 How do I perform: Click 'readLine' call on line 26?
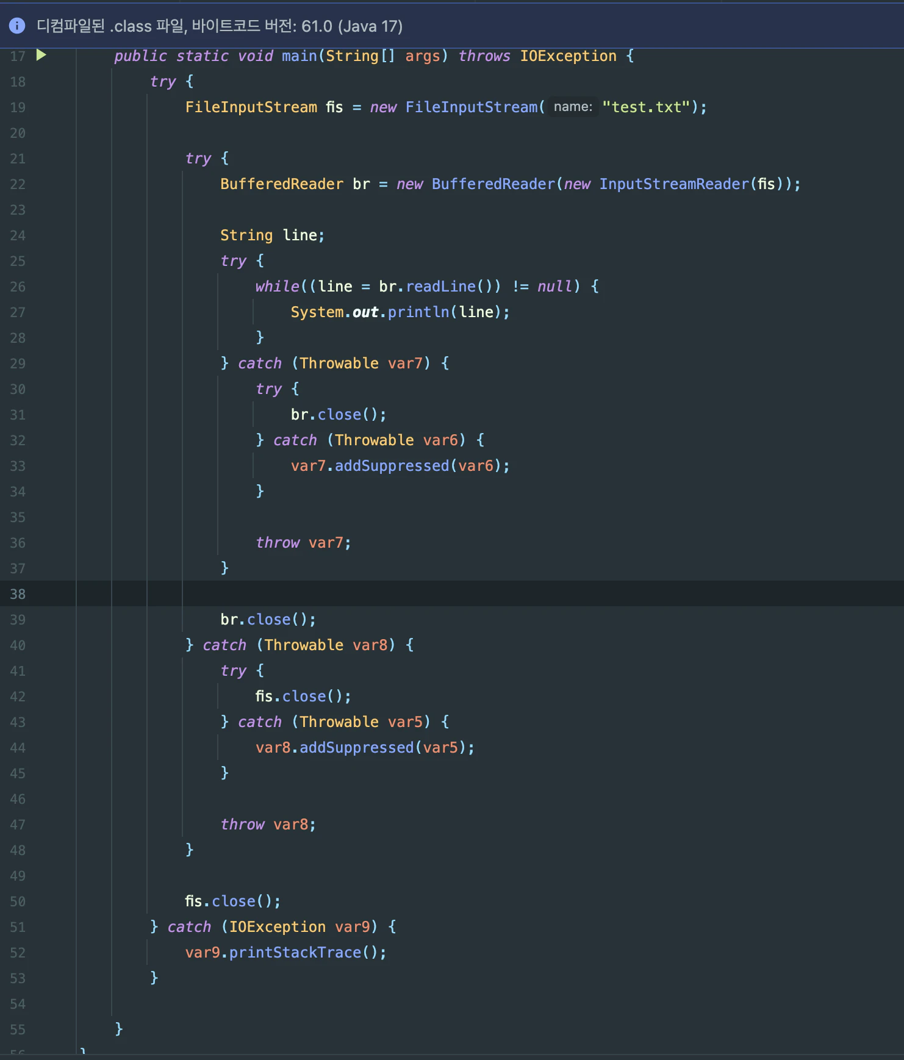coord(440,287)
